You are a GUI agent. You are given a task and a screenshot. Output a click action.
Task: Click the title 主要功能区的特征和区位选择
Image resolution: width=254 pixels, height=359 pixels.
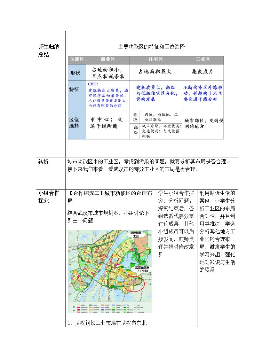coord(151,47)
